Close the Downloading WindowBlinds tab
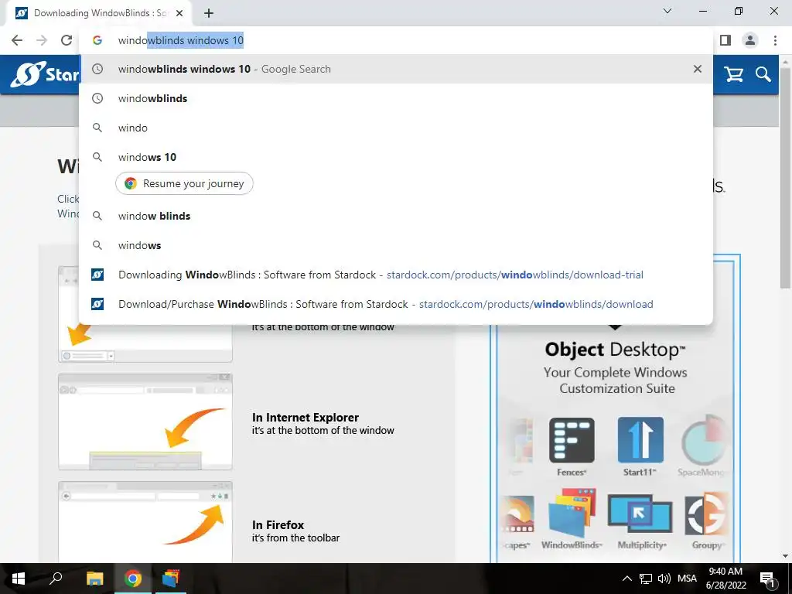Image resolution: width=792 pixels, height=594 pixels. point(179,14)
